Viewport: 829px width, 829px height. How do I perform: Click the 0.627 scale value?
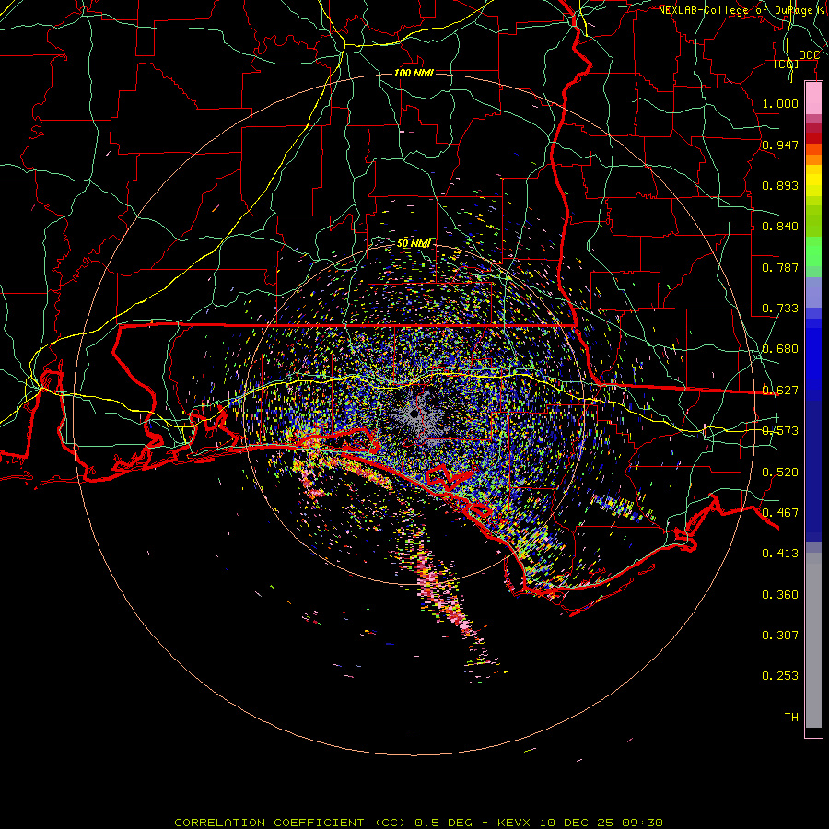click(x=780, y=391)
